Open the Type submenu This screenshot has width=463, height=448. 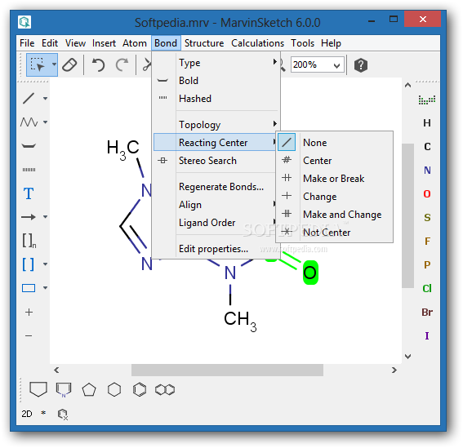coord(216,63)
